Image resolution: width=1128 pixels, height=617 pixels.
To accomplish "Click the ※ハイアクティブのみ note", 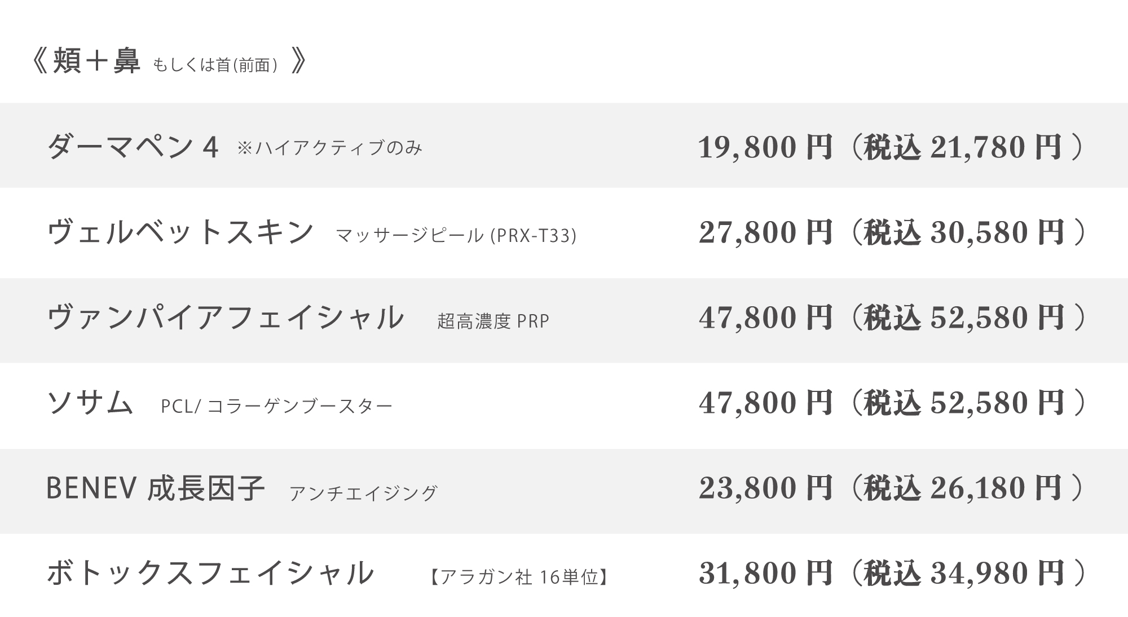I will pyautogui.click(x=330, y=148).
